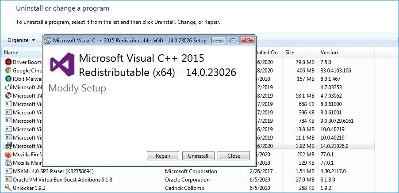
Task: Click version 14.0.23026.0 cell
Action: pyautogui.click(x=334, y=146)
